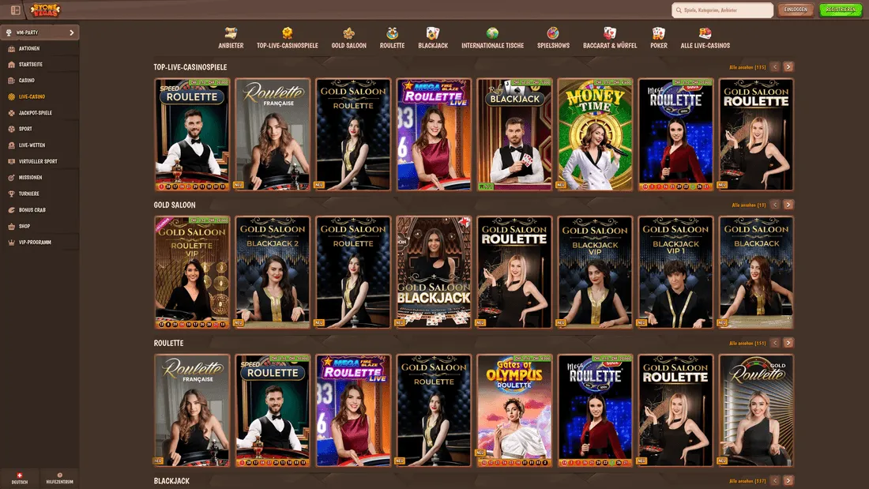
Task: Open the Gold Saloon category icon
Action: tap(348, 33)
